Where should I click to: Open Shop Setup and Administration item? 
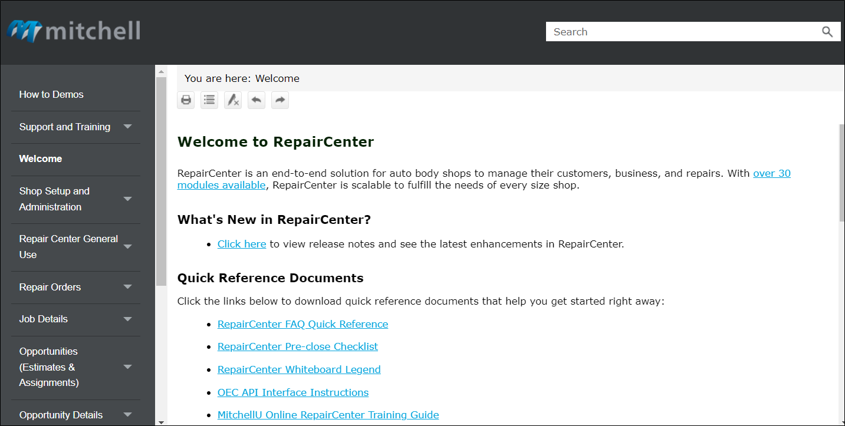pyautogui.click(x=54, y=199)
